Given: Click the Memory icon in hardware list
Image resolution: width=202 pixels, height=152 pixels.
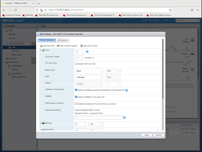Looking at the screenshot, I should [43, 123].
